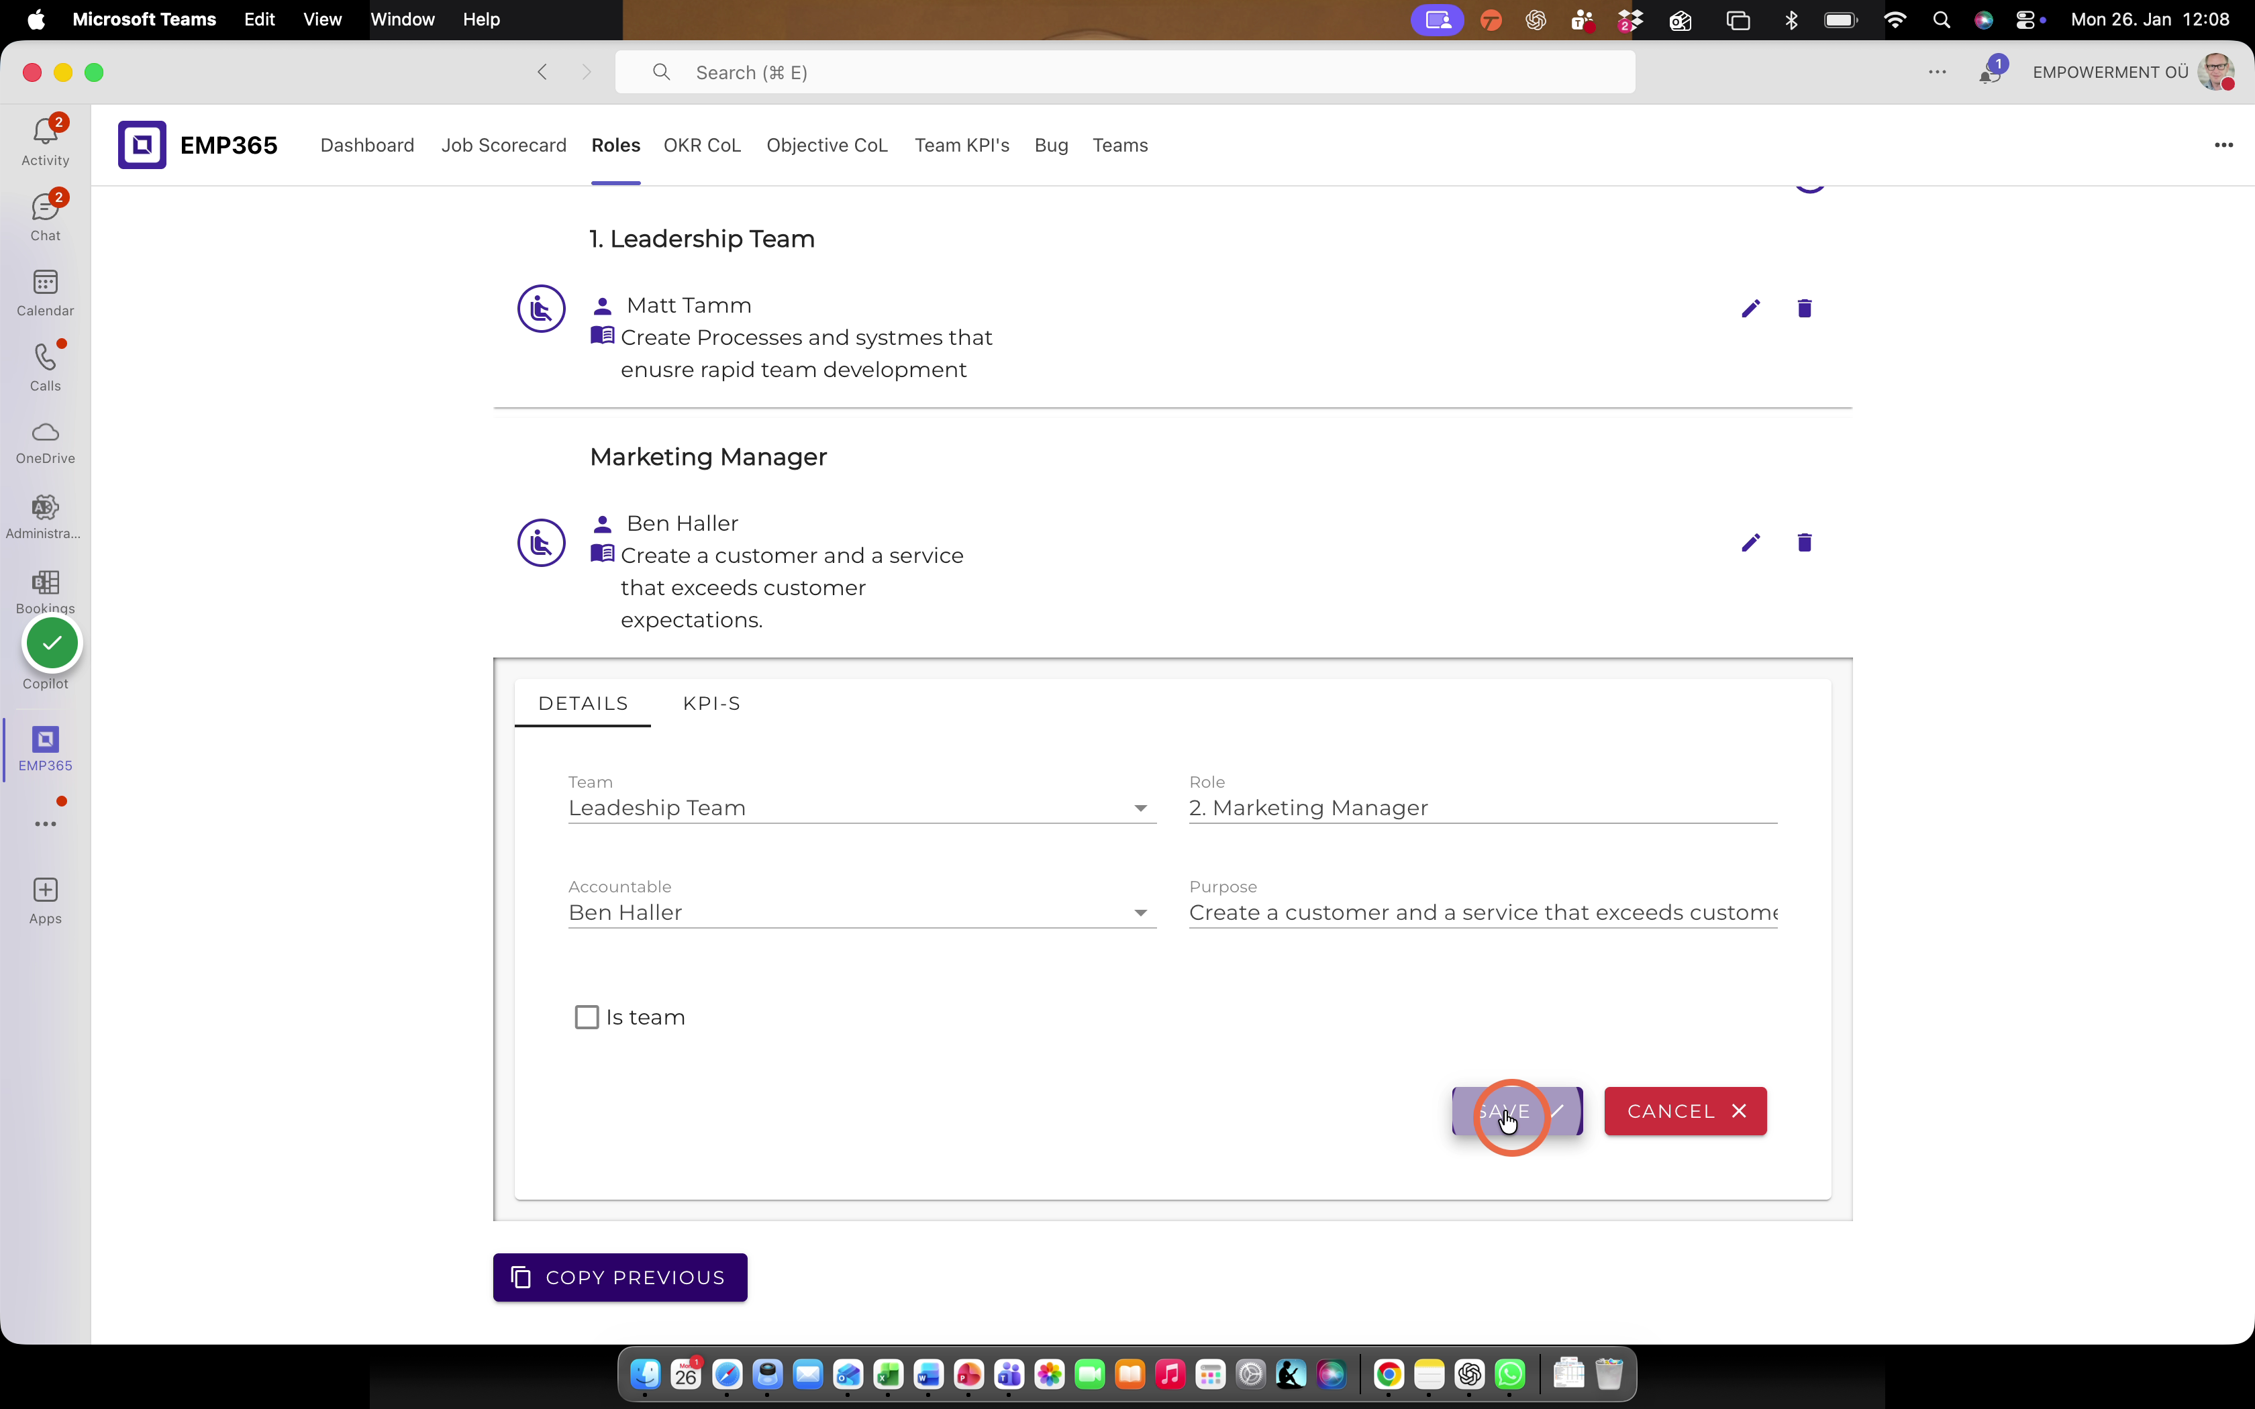
Task: Save the role with SAVE button
Action: click(x=1517, y=1111)
